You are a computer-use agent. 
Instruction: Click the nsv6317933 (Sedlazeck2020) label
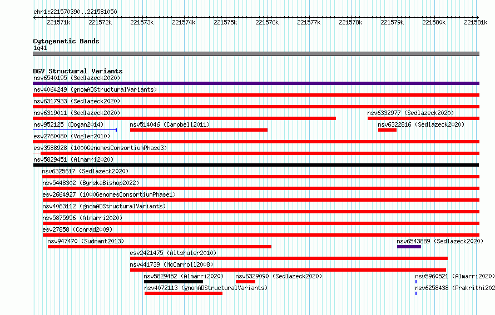[x=77, y=101]
